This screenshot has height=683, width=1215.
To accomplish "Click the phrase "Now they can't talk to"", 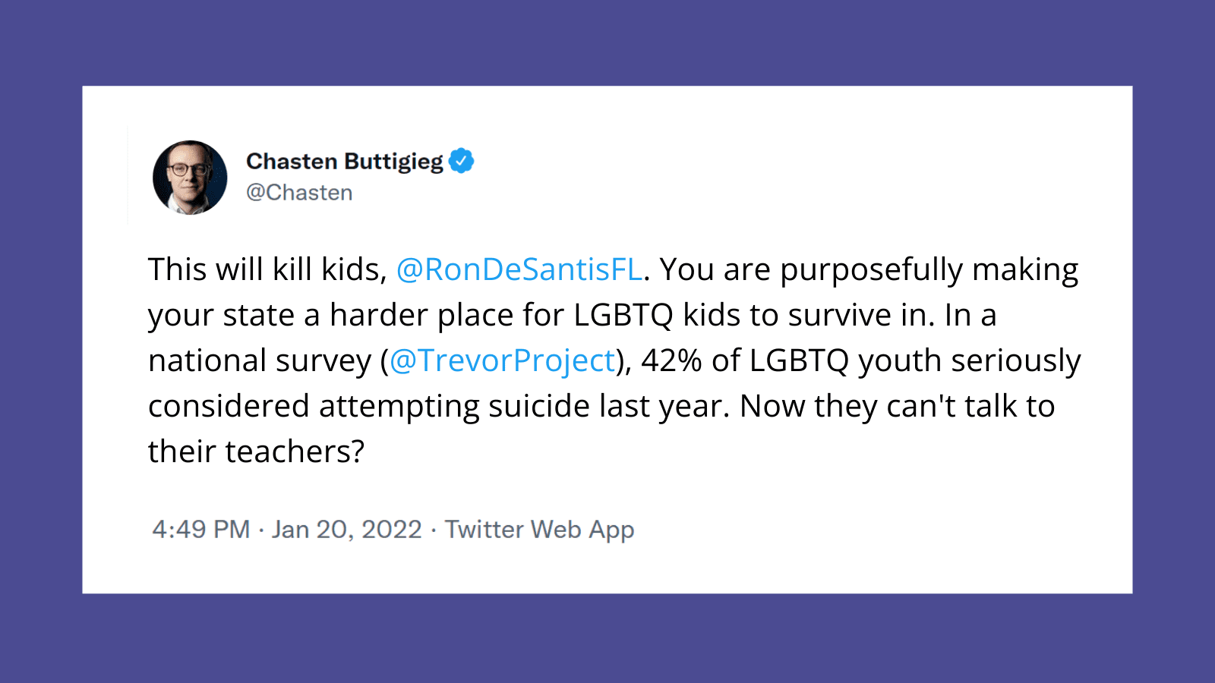I will [897, 406].
